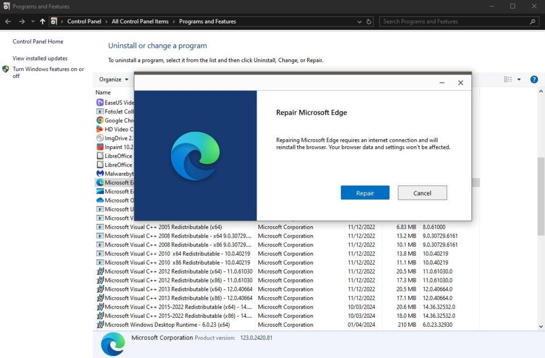Screen dimensions: 545x358
Task: Open the Organize dropdown menu
Action: [x=113, y=80]
